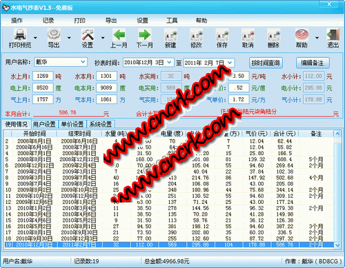Click the 气上月 input field

pyautogui.click(x=43, y=99)
